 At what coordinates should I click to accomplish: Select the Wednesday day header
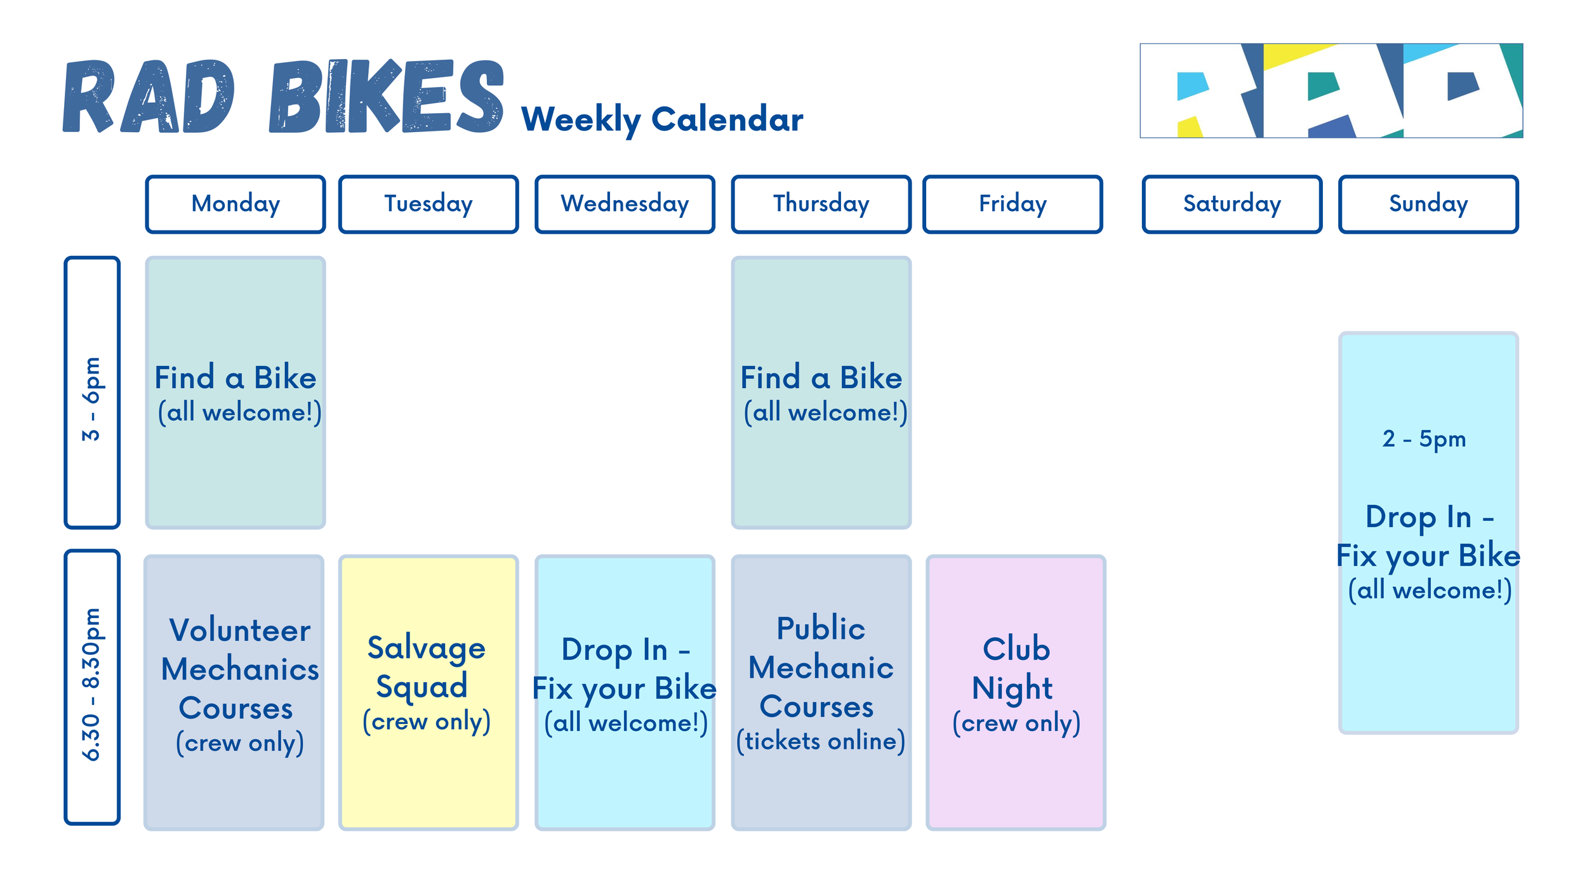click(x=625, y=205)
